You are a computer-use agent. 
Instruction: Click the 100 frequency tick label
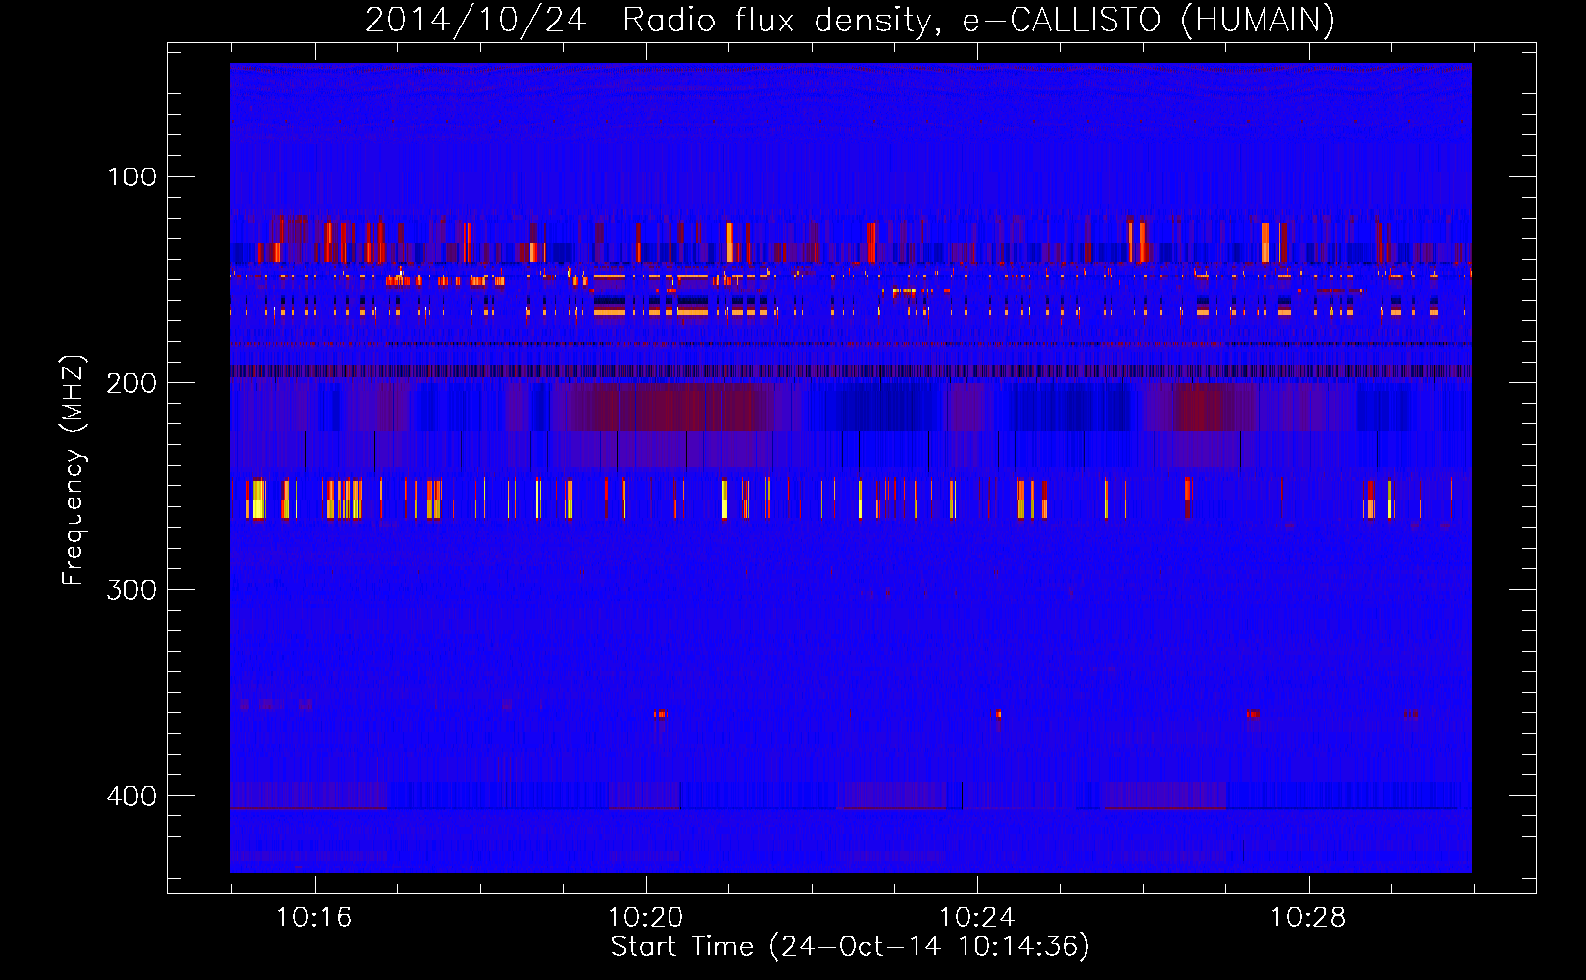tap(131, 176)
